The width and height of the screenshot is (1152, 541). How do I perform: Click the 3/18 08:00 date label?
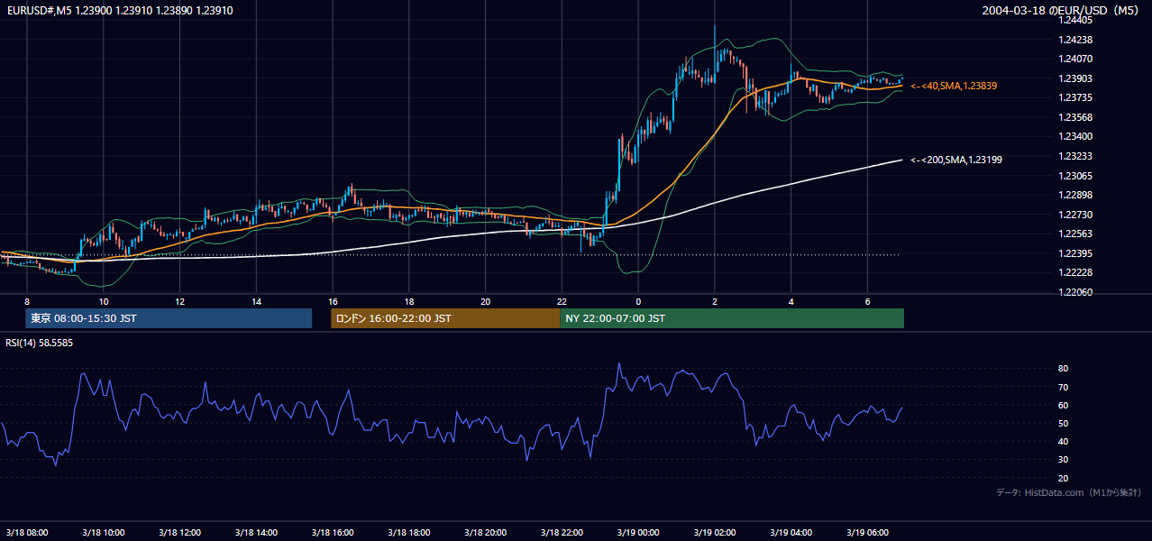pos(28,533)
